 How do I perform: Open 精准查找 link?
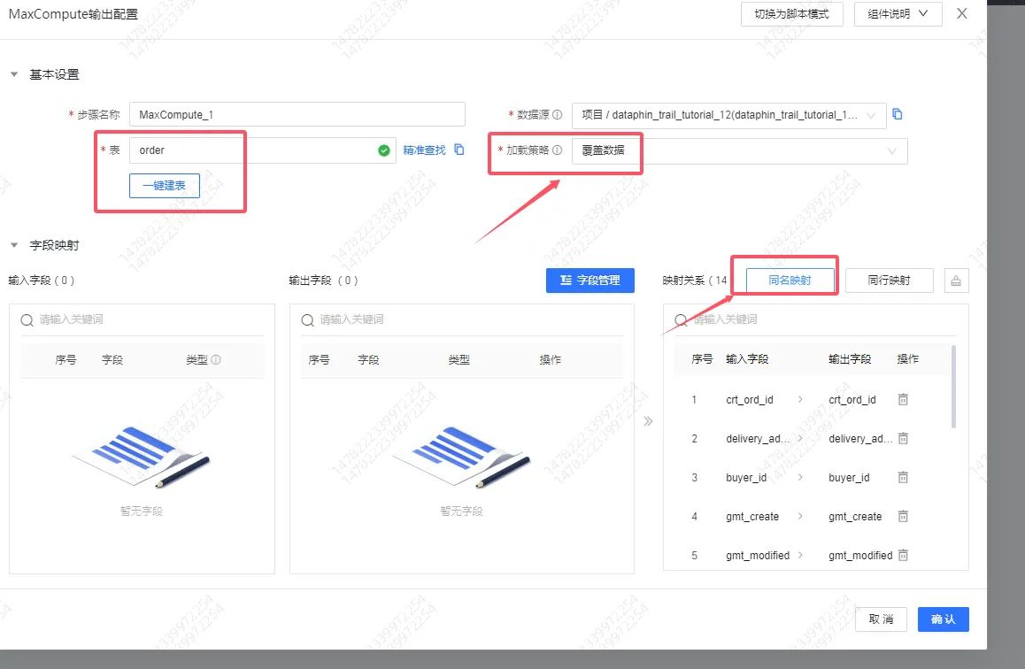point(424,150)
